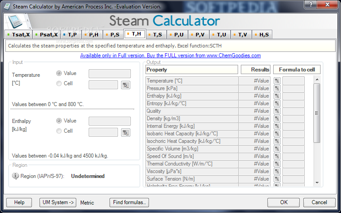The height and width of the screenshot is (213, 341).
Task: Click the Enthalpy cell picker icon
Action: 125,133
